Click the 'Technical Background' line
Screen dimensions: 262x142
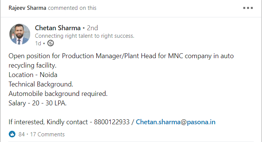pos(41,84)
